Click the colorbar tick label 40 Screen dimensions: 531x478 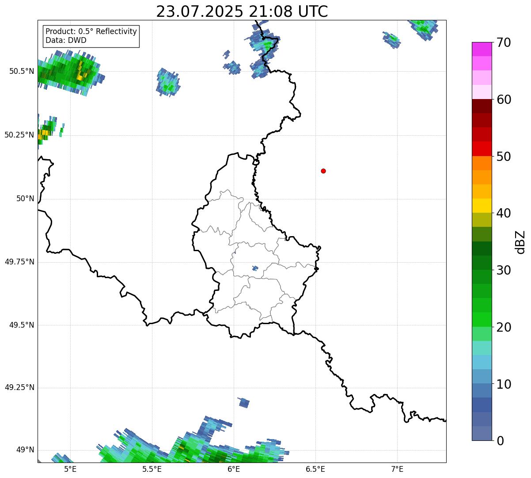coord(504,213)
